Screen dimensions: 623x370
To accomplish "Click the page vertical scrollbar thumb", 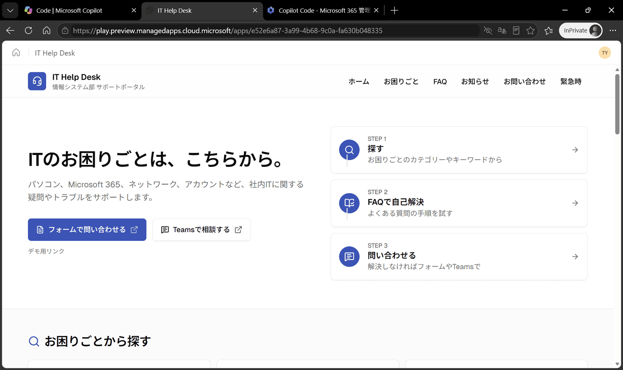I will [x=617, y=104].
